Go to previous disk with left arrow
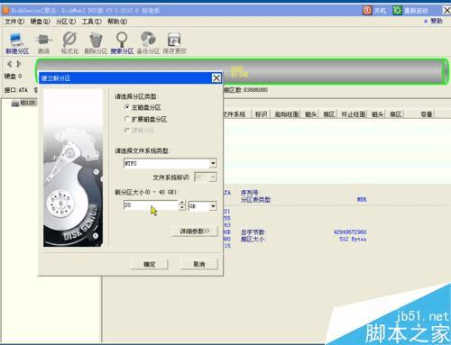451x345 pixels. point(10,64)
